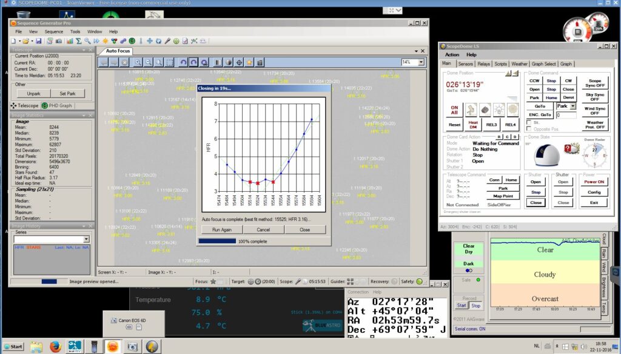Toggle the Opposite Pos. checkbox
The width and height of the screenshot is (621, 354).
[529, 129]
